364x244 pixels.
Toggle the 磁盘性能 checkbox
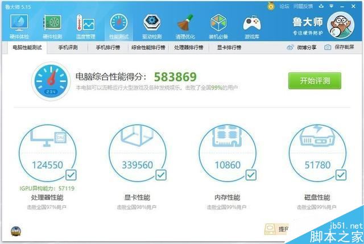pos(341,175)
